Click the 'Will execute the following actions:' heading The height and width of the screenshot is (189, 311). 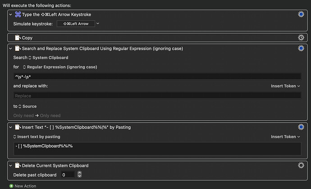coord(37,5)
